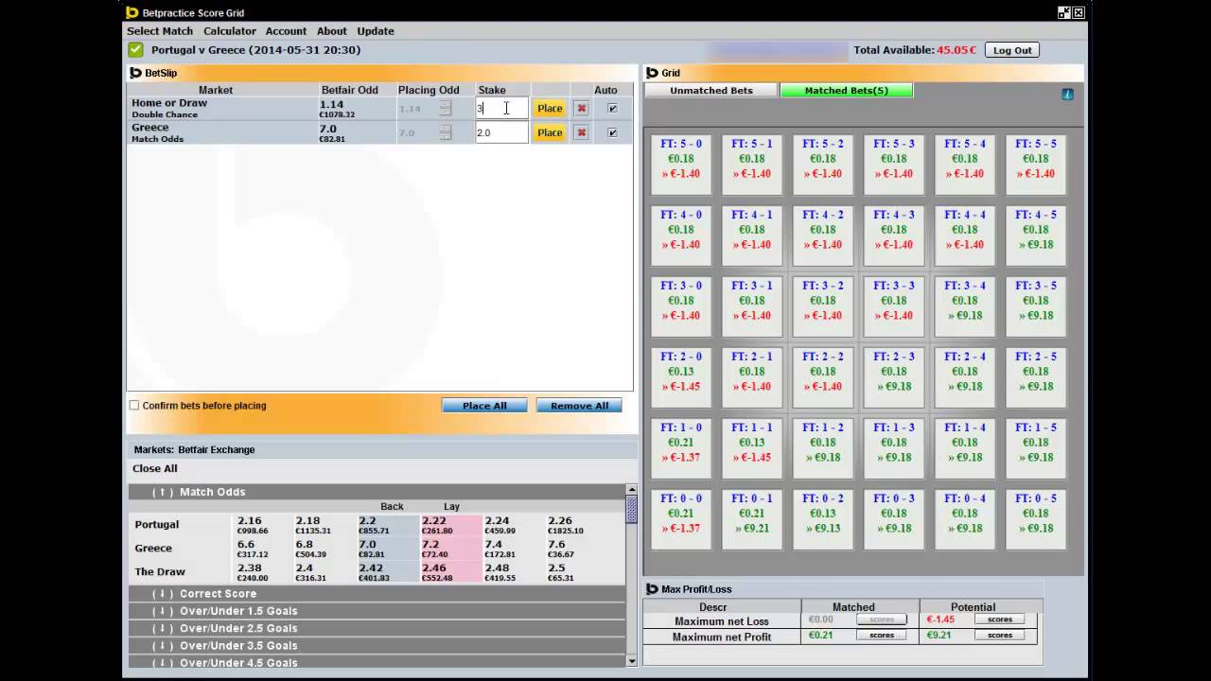
Task: Click the Portugal v Greece match title
Action: (x=255, y=50)
